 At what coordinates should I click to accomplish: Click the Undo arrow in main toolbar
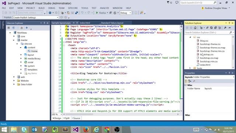point(82,13)
